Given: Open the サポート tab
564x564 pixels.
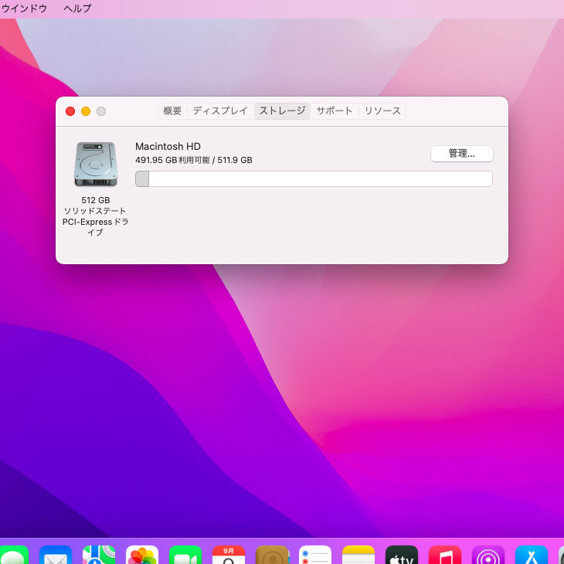Looking at the screenshot, I should 335,110.
